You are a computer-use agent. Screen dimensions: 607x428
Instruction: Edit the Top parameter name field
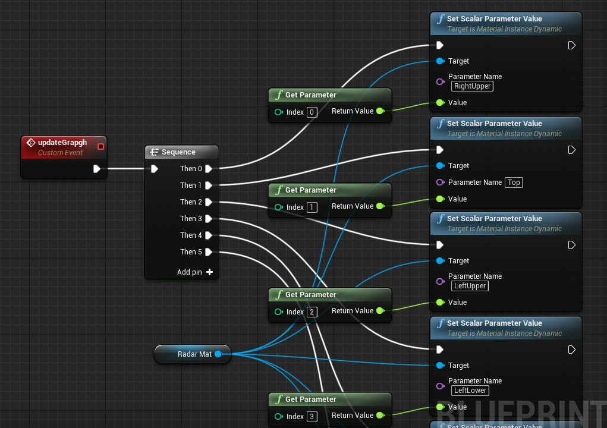point(514,182)
